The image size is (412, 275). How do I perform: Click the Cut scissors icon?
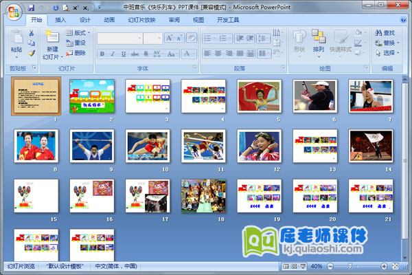click(x=32, y=33)
